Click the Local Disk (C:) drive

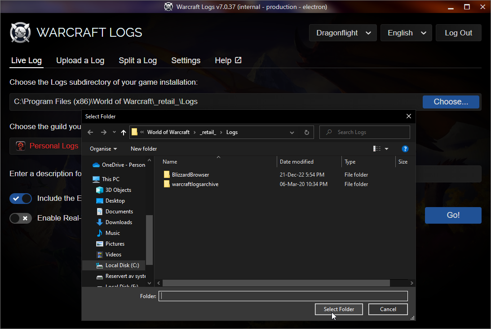point(122,265)
